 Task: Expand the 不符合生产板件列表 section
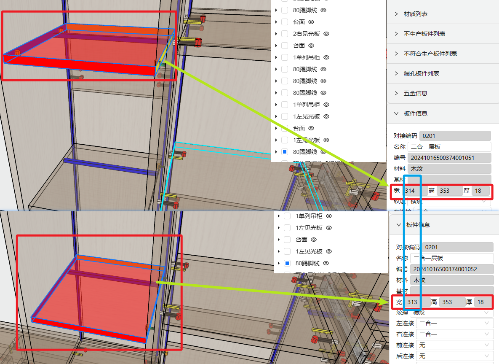430,54
